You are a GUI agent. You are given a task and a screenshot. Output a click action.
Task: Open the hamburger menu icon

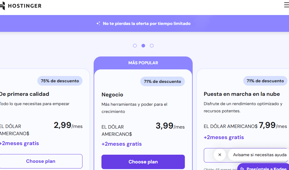[287, 5]
